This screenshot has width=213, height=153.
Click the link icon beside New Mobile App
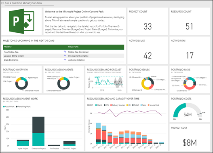(65, 52)
